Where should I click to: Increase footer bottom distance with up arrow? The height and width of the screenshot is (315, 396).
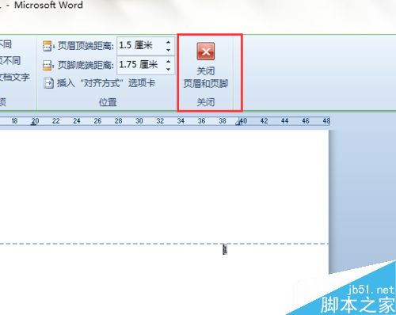point(169,61)
